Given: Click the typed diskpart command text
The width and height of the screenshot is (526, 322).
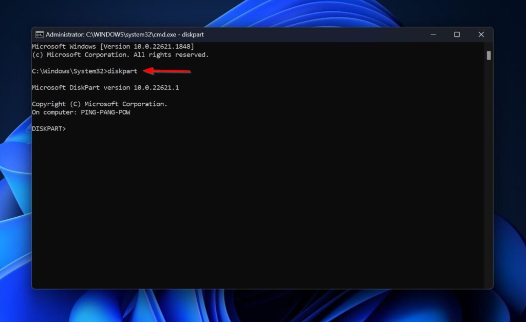Looking at the screenshot, I should pyautogui.click(x=122, y=71).
